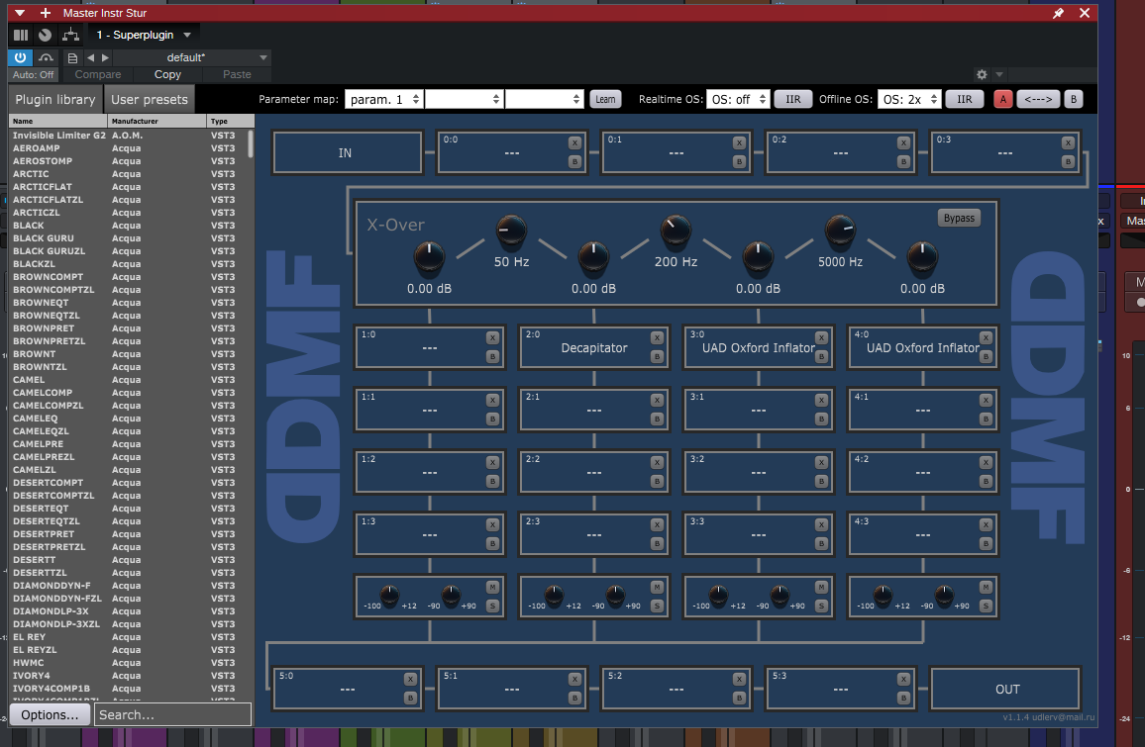Open the channel editor bars icon
Image resolution: width=1145 pixels, height=747 pixels.
[x=21, y=35]
